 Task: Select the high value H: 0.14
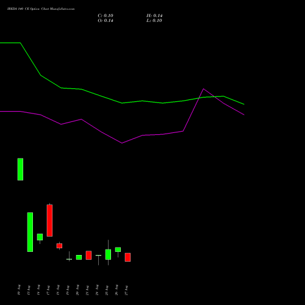point(154,16)
